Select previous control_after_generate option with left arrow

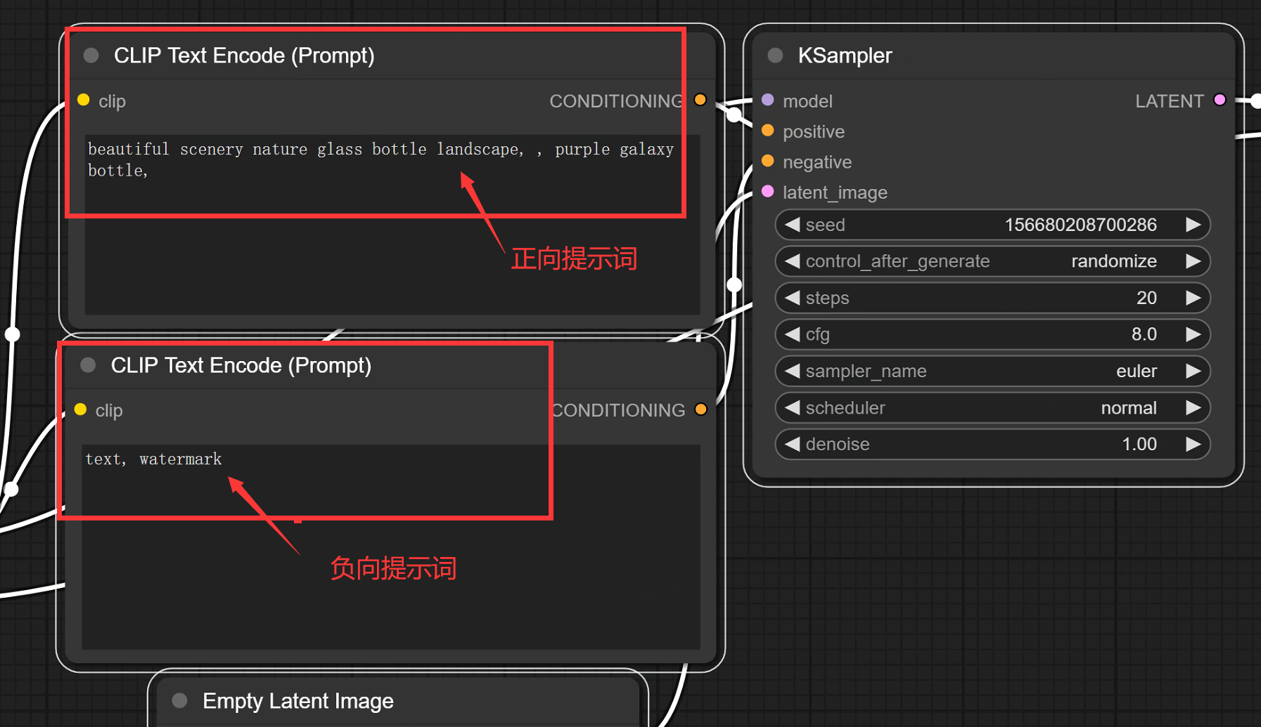(x=792, y=261)
